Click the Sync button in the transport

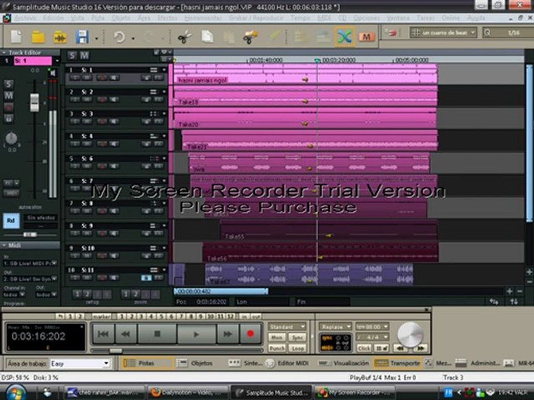pos(298,337)
